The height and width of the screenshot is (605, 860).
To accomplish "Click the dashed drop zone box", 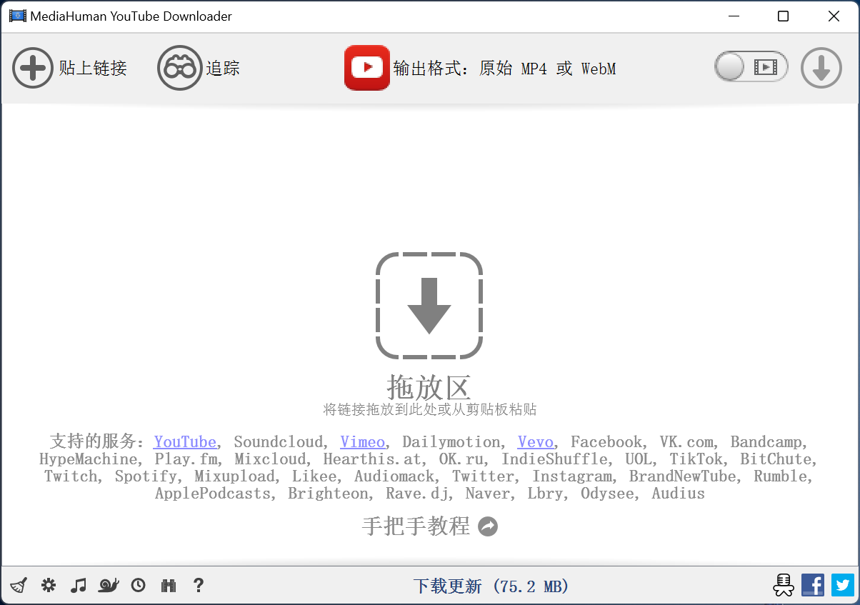I will point(429,305).
